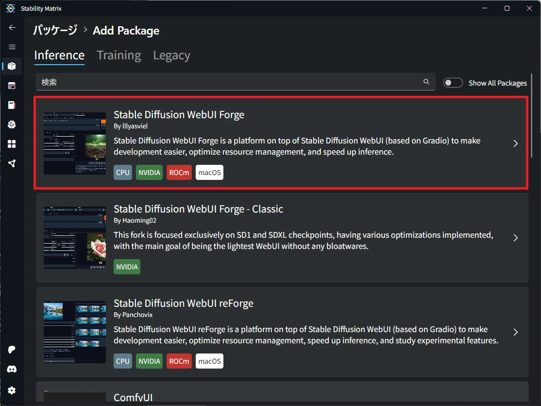Open the Inference page icon in sidebar
The height and width of the screenshot is (406, 541).
click(x=12, y=86)
